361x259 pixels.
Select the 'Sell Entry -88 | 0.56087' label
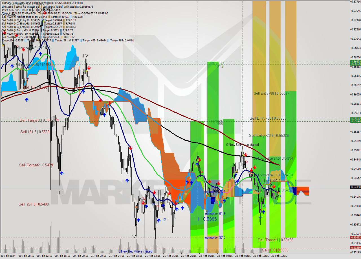[x=271, y=93]
